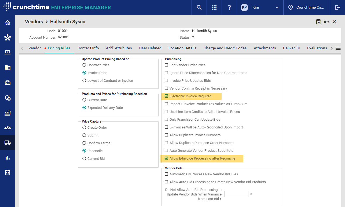Open the people group sidebar icon
The height and width of the screenshot is (207, 345).
[x=8, y=128]
